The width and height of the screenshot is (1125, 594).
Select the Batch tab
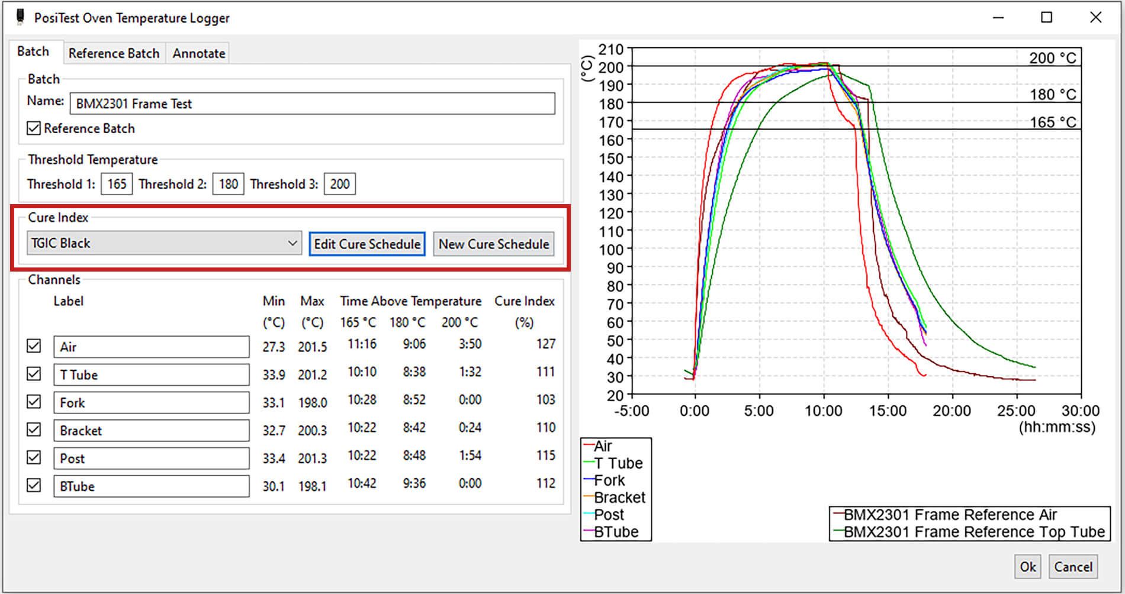tap(34, 51)
